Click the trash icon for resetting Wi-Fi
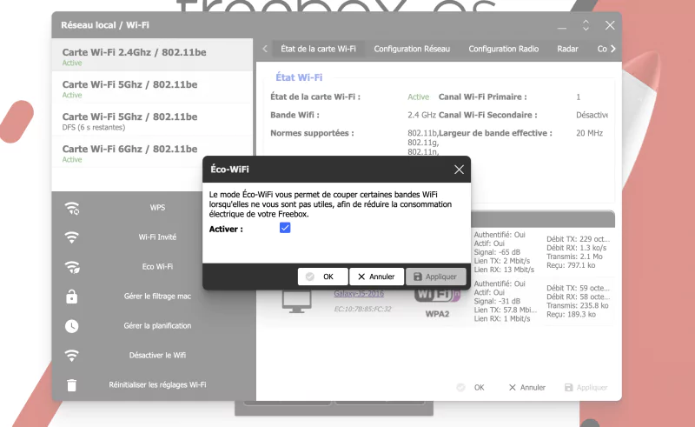Image resolution: width=695 pixels, height=427 pixels. pos(72,385)
